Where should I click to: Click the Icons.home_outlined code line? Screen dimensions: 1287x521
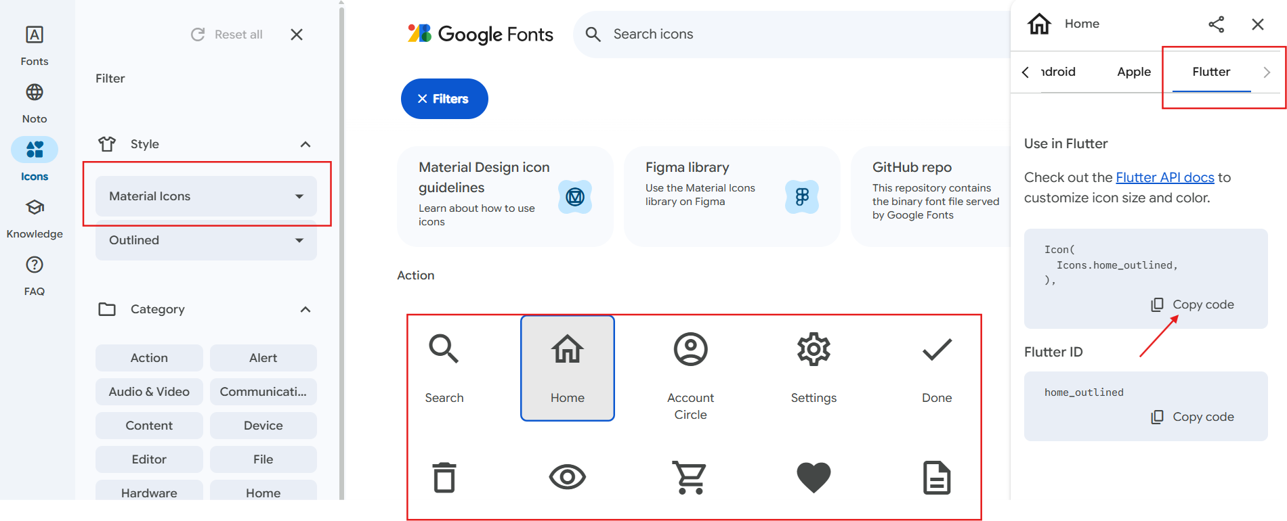click(x=1117, y=265)
